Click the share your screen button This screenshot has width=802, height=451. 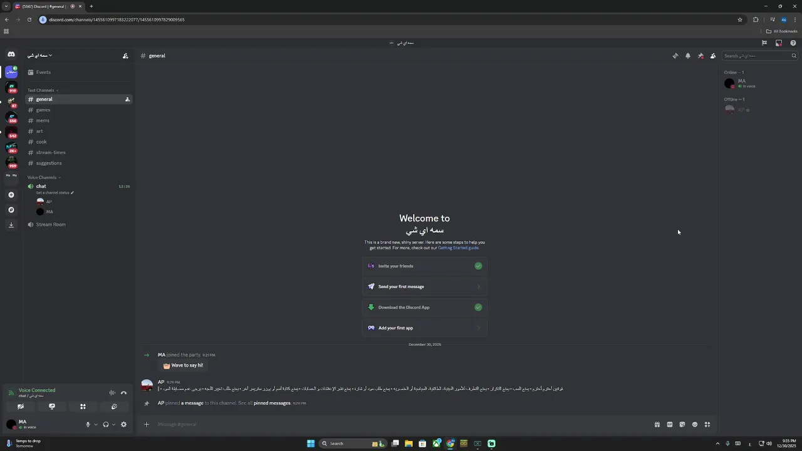(x=52, y=407)
